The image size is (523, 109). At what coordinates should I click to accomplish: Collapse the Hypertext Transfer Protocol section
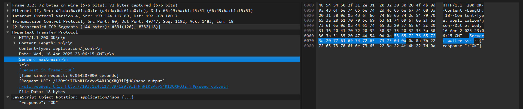[x=8, y=32]
